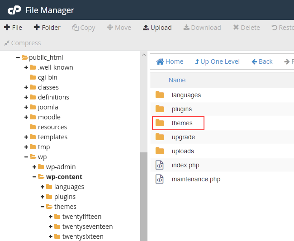Screen dimensions: 294x241
Task: Expand the languages node in tree
Action: (43, 186)
